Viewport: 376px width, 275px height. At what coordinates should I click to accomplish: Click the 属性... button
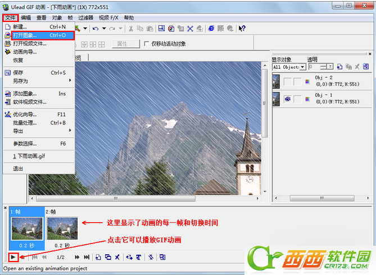coord(126,44)
